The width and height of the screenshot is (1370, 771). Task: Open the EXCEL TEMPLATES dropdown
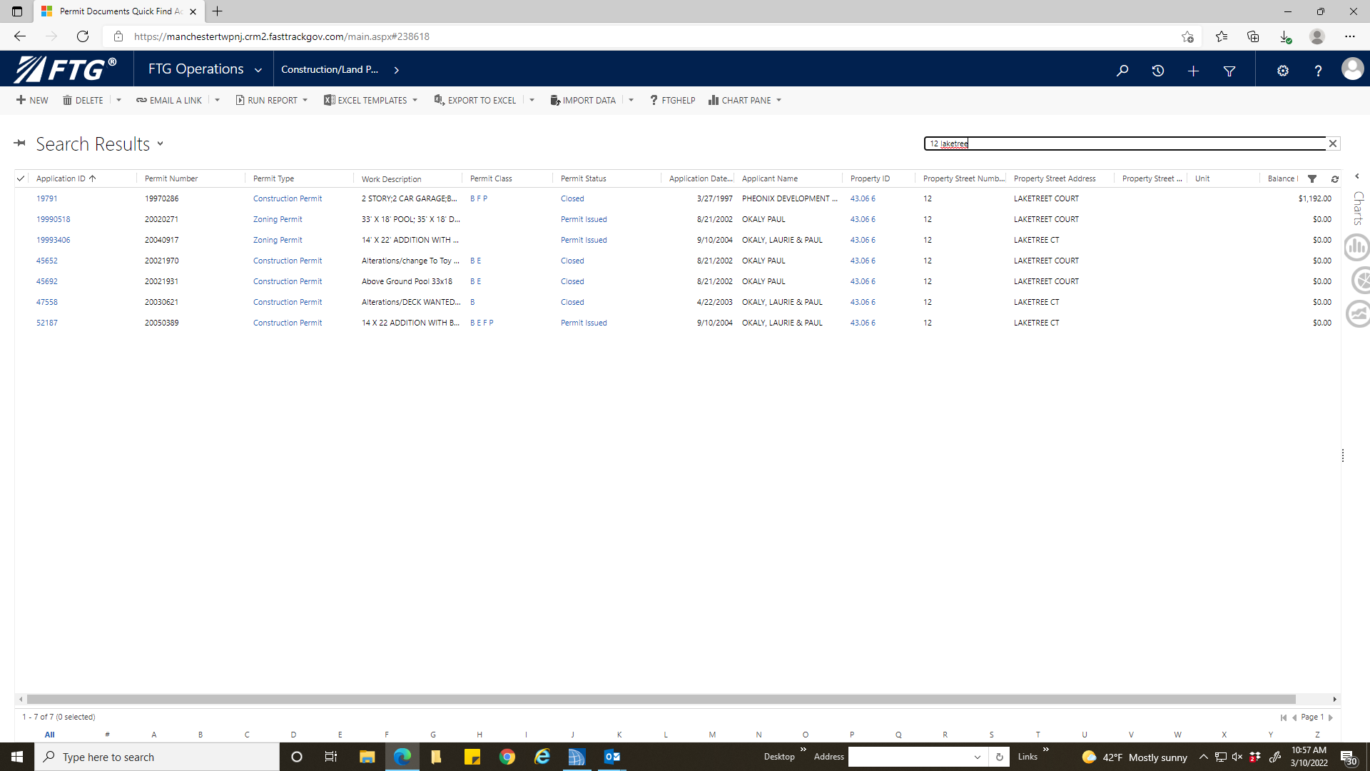coord(370,101)
